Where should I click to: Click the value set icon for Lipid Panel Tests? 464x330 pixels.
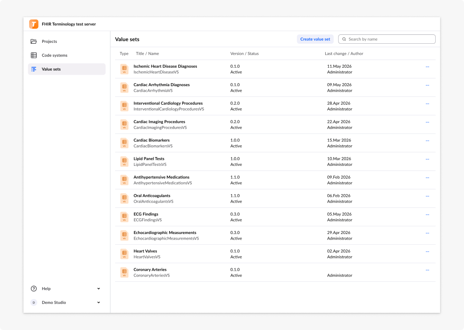pyautogui.click(x=124, y=162)
